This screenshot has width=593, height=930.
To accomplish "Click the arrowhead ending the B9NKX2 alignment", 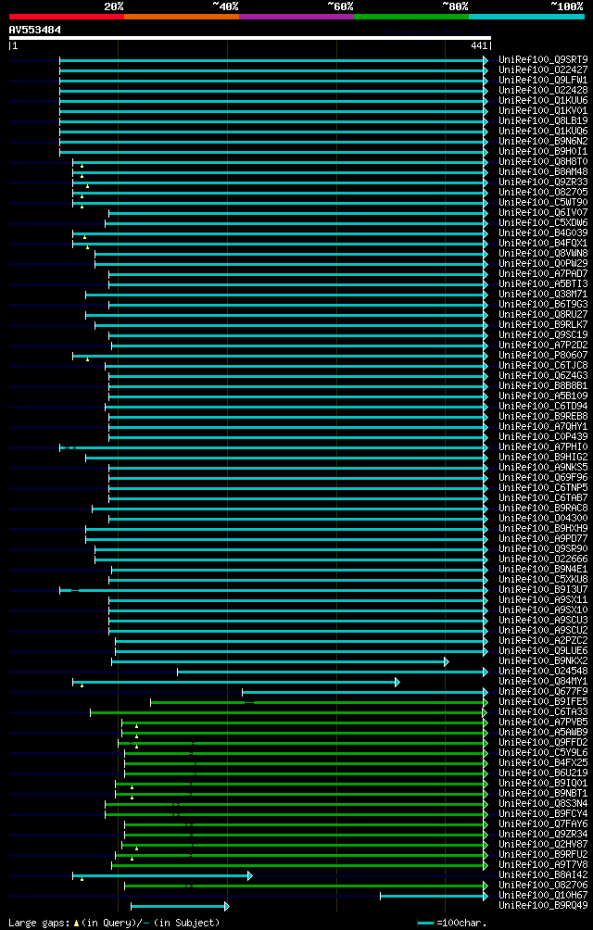I will pos(447,661).
